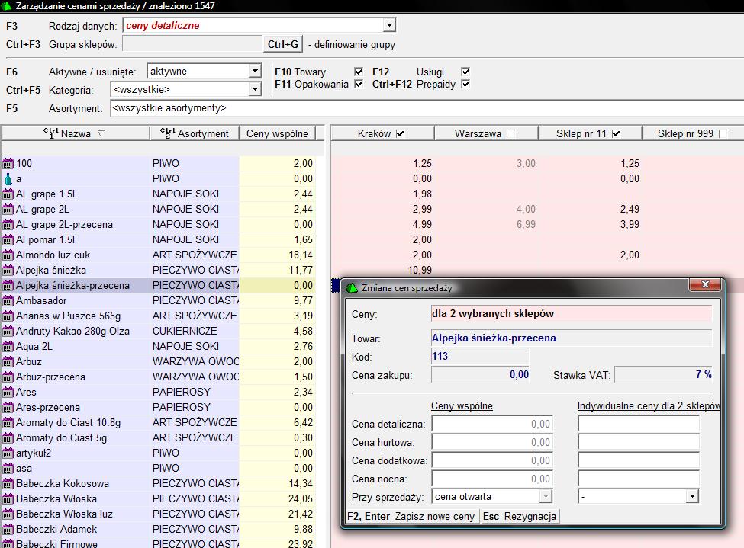Click the icon next to 'Al pomar 1.5l'
This screenshot has height=548, width=744.
8,240
